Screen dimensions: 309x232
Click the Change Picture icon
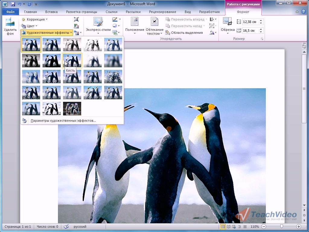coord(76,26)
